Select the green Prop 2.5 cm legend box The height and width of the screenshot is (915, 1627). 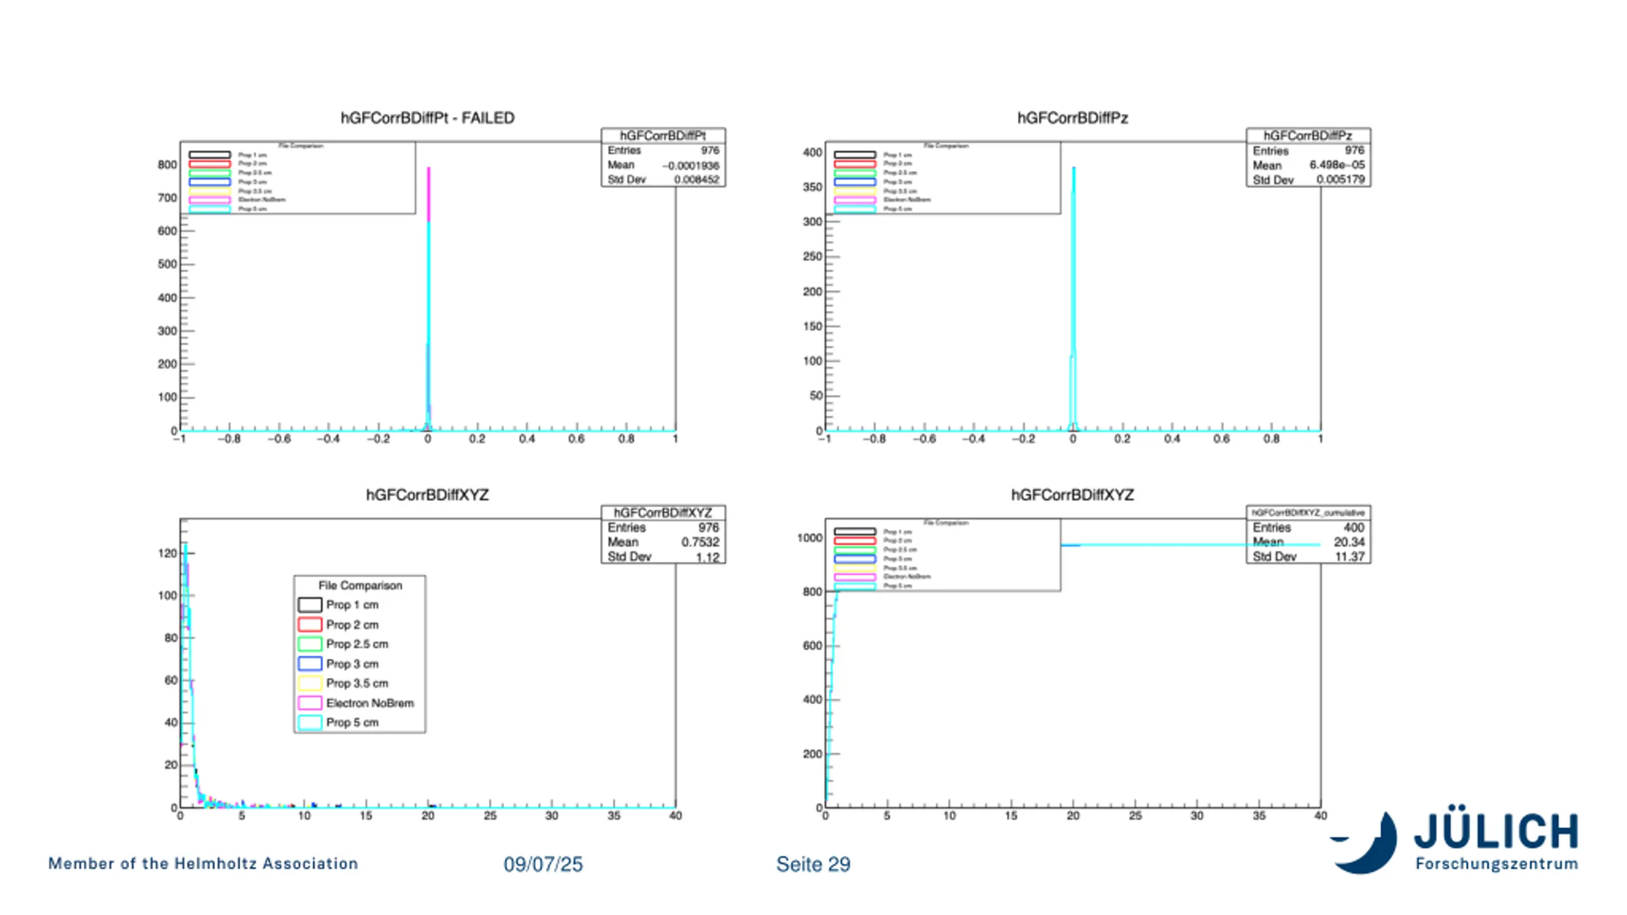click(x=310, y=644)
